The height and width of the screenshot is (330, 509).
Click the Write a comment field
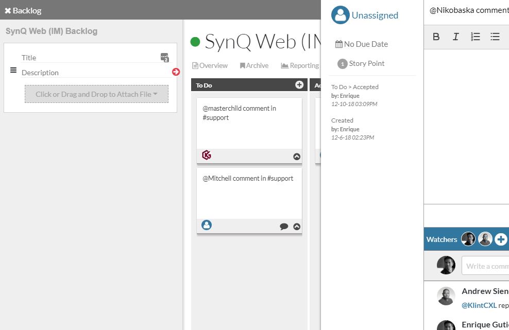tap(485, 266)
